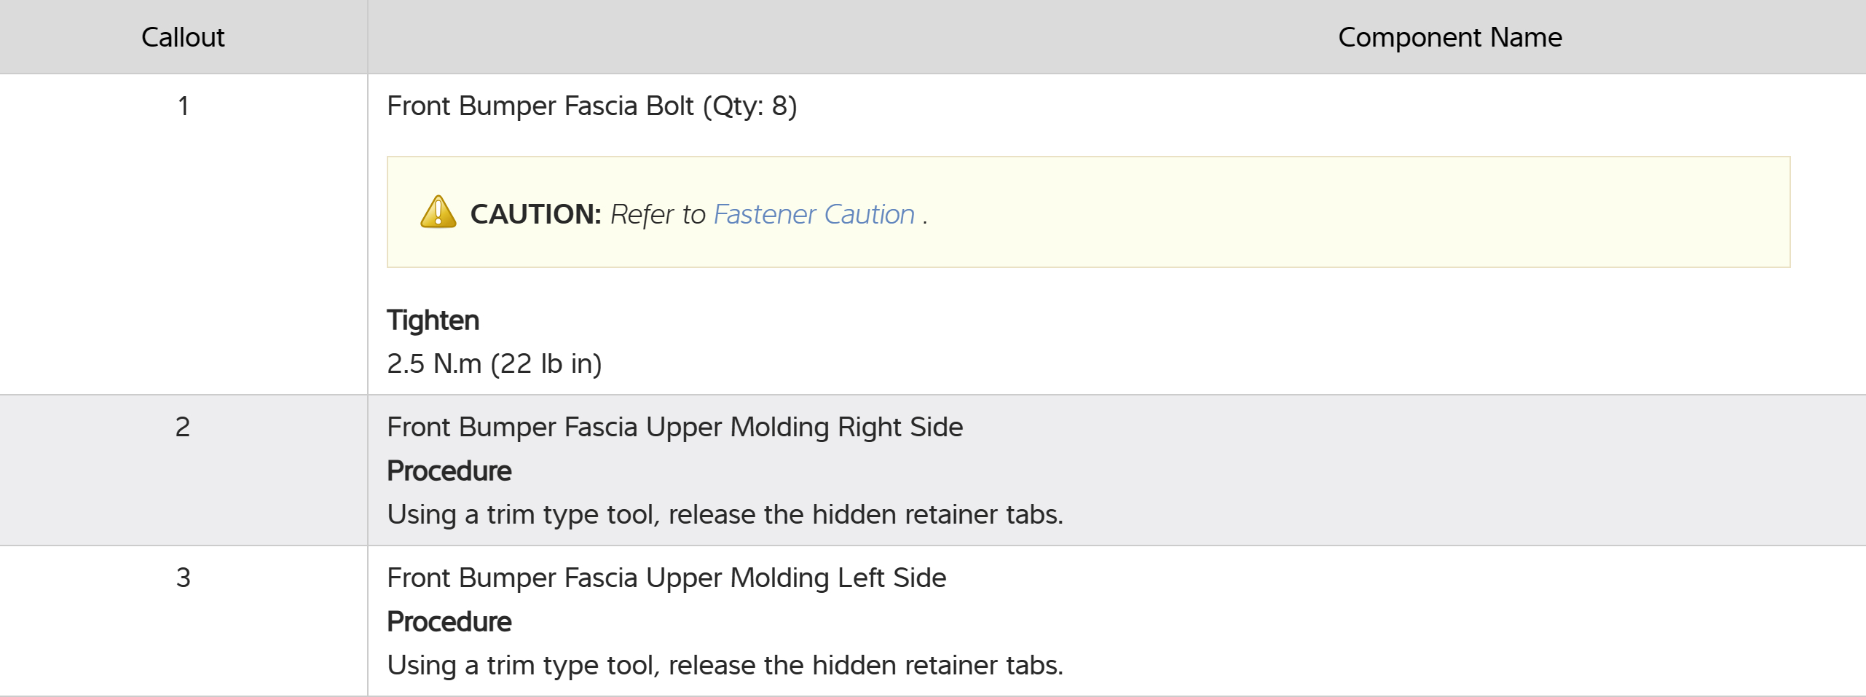The image size is (1866, 697).
Task: Select callout number 1 cell
Action: point(183,106)
